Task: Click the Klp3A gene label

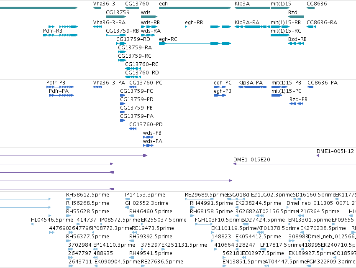Action: point(242,4)
